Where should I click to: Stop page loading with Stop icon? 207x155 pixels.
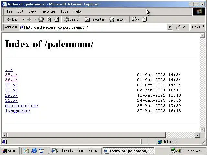pyautogui.click(x=41, y=19)
